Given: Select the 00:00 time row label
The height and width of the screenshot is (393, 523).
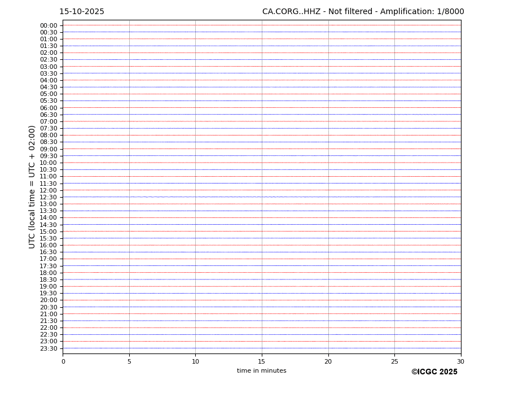Looking at the screenshot, I should click(49, 25).
